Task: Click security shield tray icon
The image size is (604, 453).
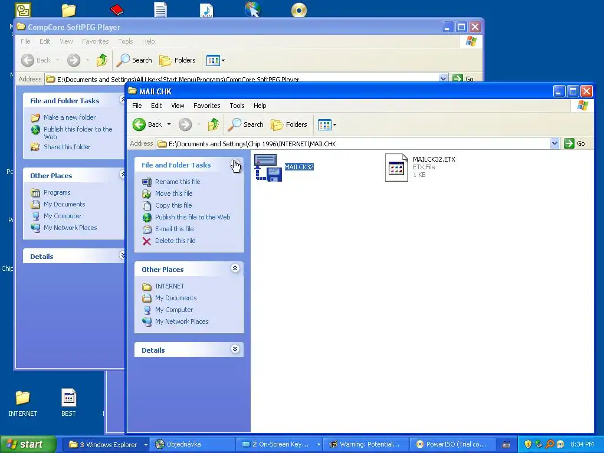Action: tap(528, 445)
